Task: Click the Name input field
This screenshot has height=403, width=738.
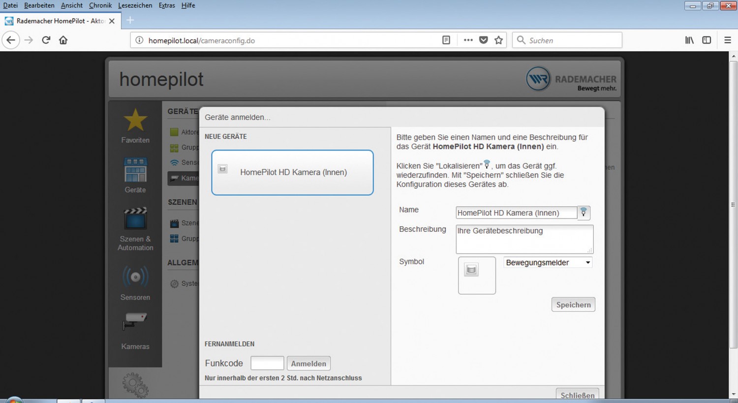Action: [516, 213]
